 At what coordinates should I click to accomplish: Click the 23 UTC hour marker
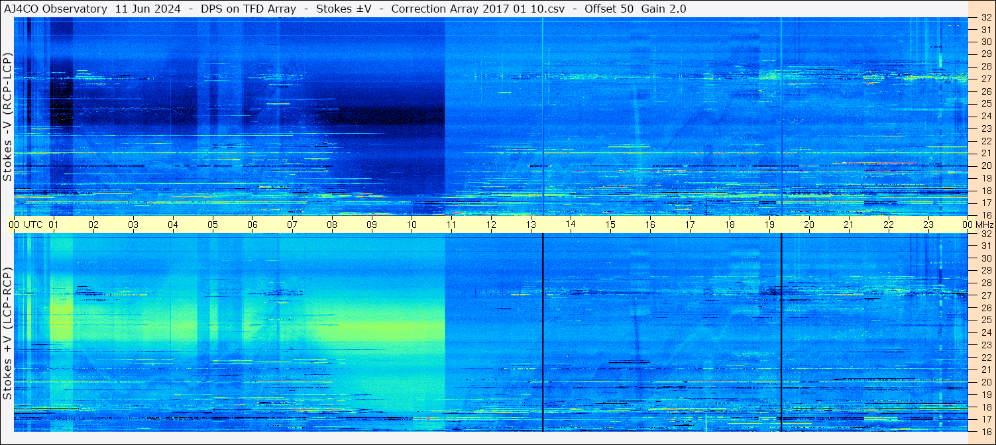tap(928, 224)
